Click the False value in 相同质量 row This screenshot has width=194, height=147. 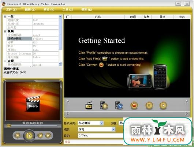pos(36,57)
